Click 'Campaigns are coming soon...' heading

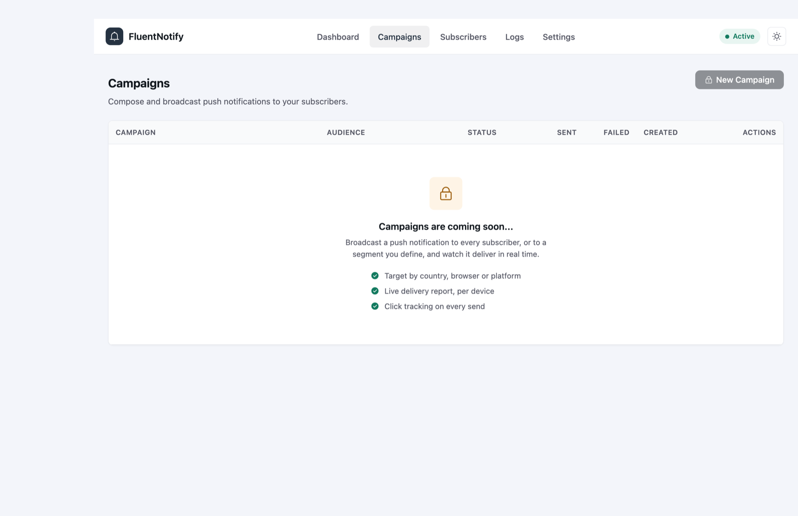pos(446,227)
